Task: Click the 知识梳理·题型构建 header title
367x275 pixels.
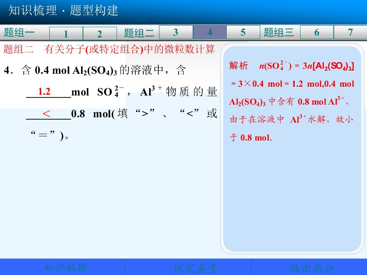Action: [x=63, y=11]
